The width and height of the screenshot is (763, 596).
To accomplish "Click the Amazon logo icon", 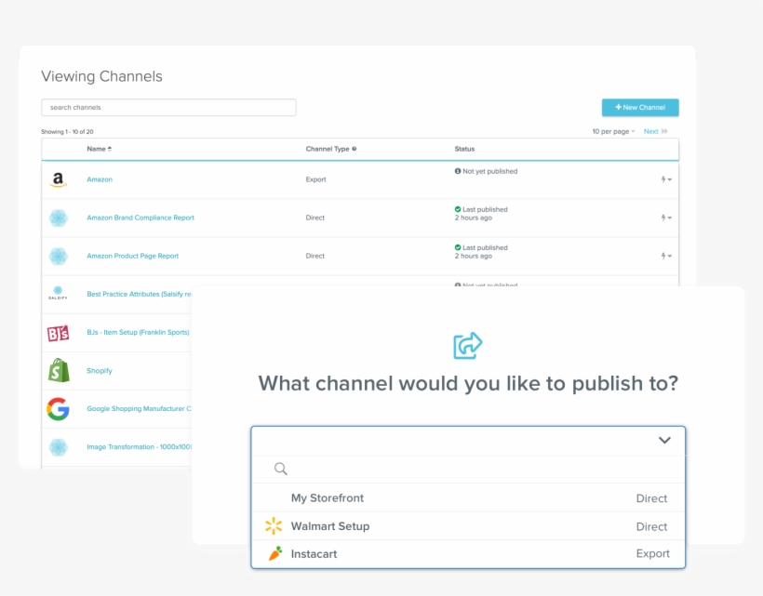I will coord(59,179).
